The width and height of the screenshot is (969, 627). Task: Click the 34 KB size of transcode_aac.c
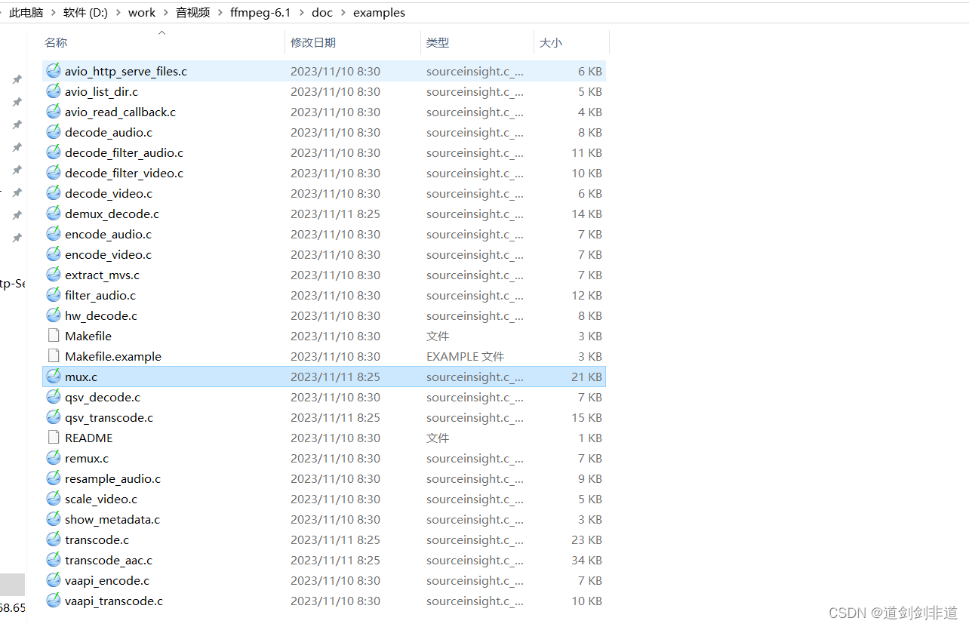click(586, 560)
